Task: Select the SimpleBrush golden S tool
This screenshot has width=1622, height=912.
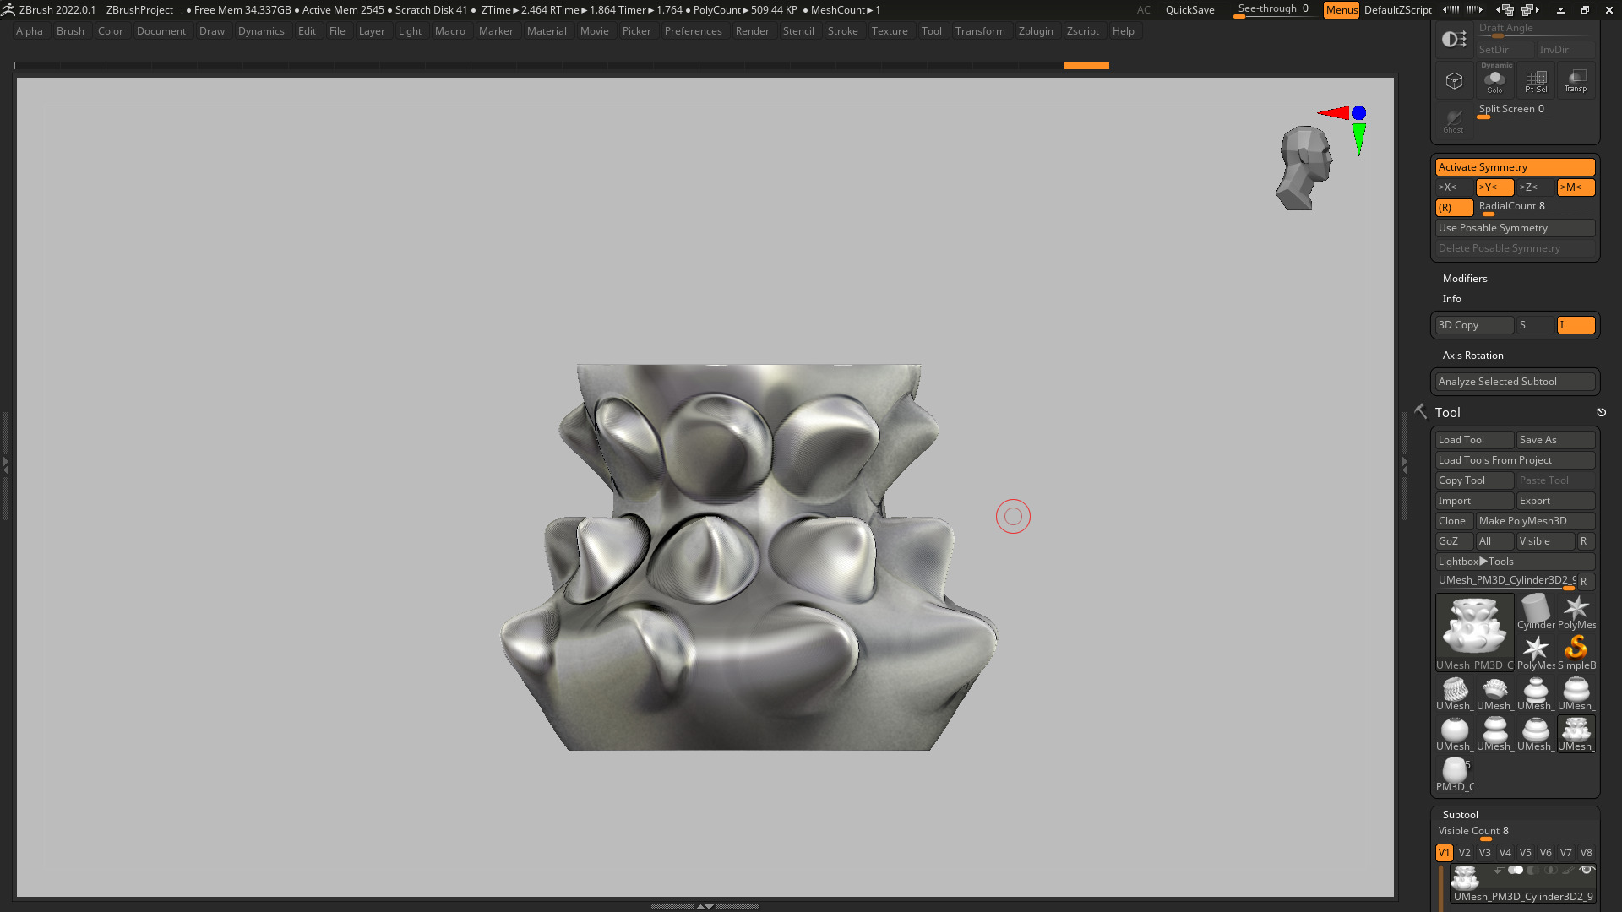Action: pos(1576,653)
